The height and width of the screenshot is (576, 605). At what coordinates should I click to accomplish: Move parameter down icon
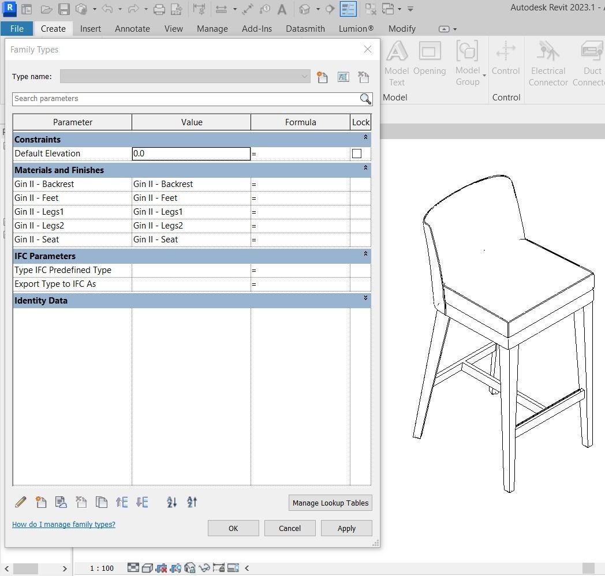(x=142, y=502)
